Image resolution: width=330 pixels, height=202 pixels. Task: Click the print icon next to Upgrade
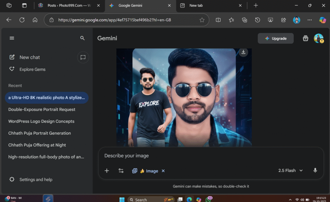pos(305,38)
